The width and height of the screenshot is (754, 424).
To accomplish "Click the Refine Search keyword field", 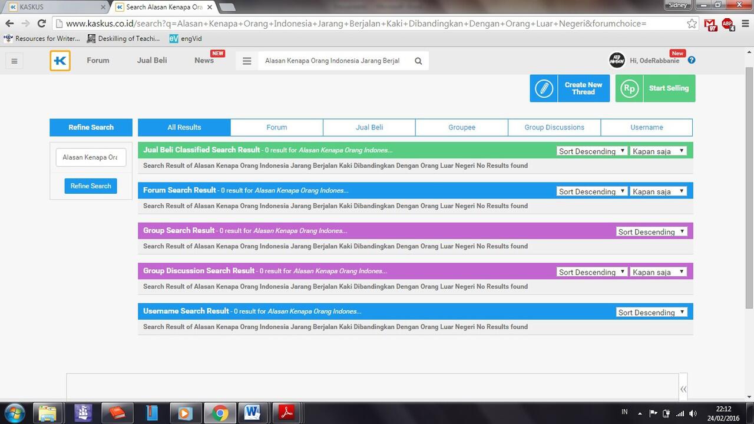I will pyautogui.click(x=91, y=157).
